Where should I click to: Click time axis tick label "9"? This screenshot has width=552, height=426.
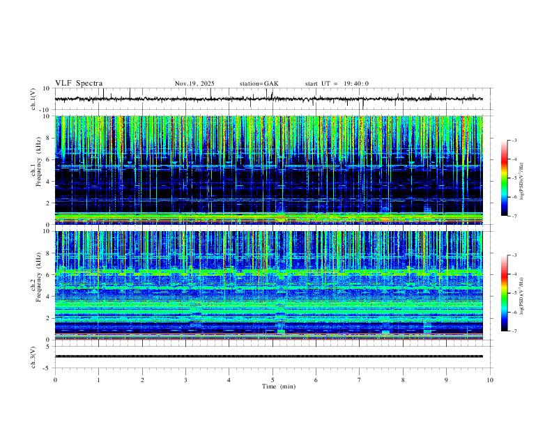click(x=446, y=380)
